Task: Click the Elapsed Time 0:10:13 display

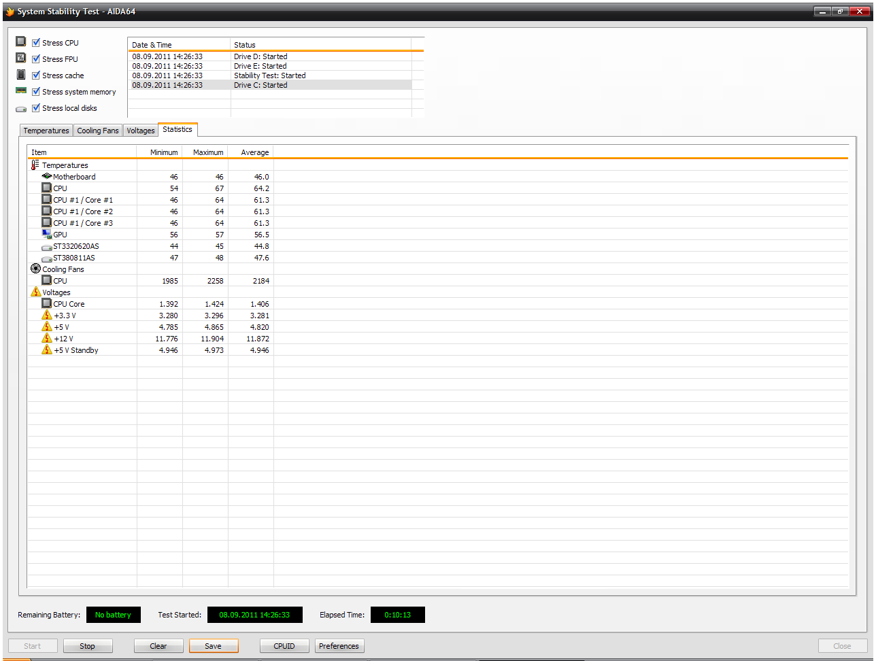Action: pos(398,615)
